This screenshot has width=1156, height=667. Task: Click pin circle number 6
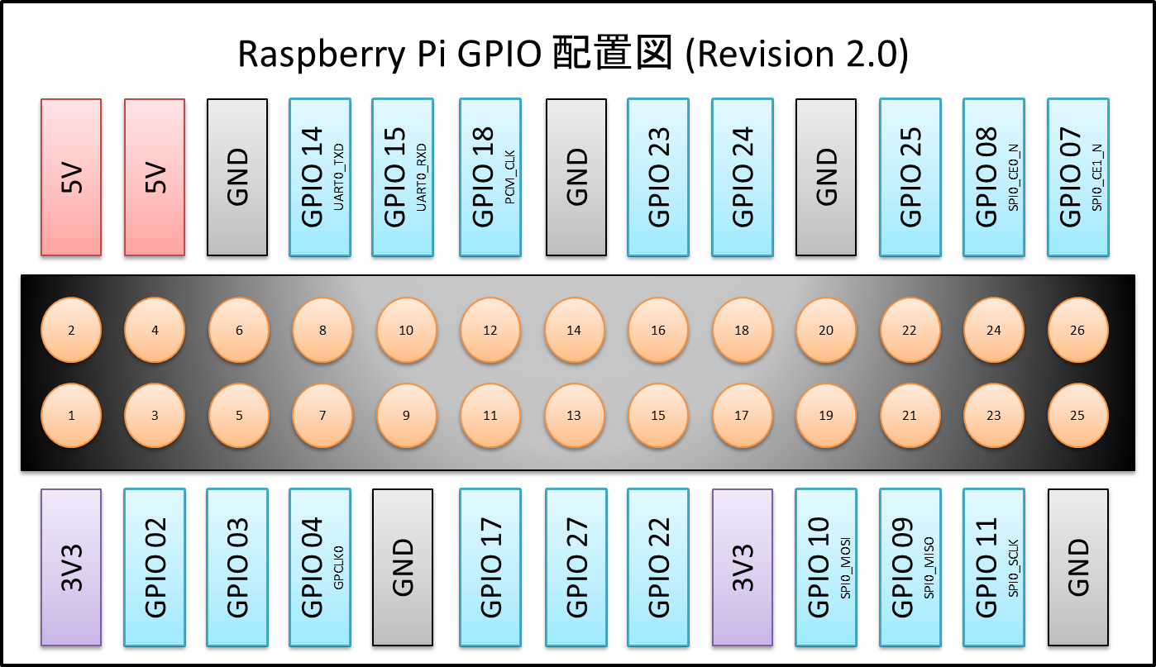pos(239,330)
